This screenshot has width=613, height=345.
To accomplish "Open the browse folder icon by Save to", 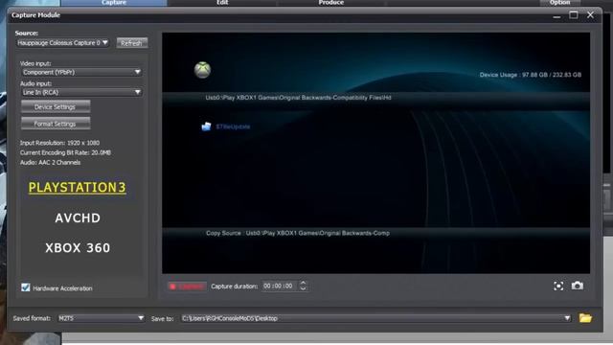I will click(585, 318).
